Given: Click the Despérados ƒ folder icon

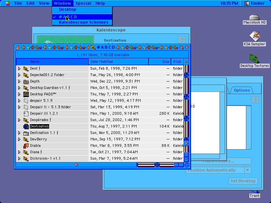Looking at the screenshot, I should [26, 120].
